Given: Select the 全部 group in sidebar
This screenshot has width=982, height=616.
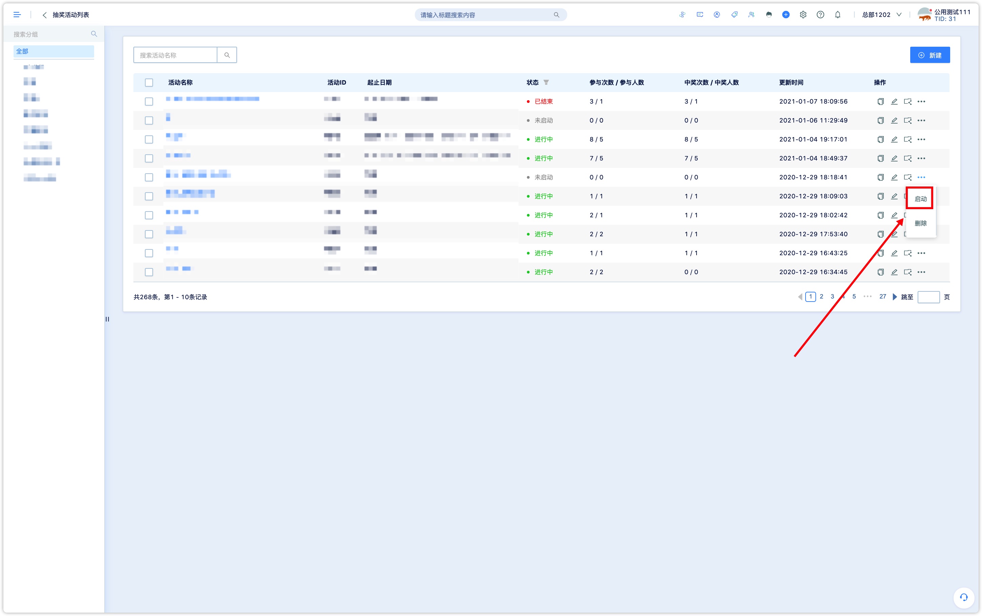Looking at the screenshot, I should click(x=54, y=51).
